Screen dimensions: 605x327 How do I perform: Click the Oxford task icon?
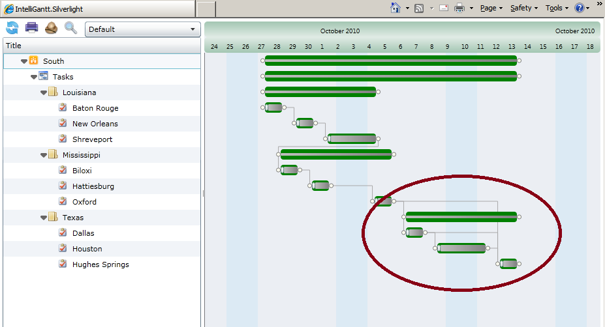(63, 201)
